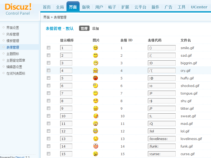The image size is (211, 158).
Task: Open the 工具 navigation tab
Action: coord(181,7)
